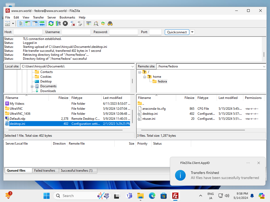Show hidden system tray icons
The image size is (270, 202).
click(201, 196)
